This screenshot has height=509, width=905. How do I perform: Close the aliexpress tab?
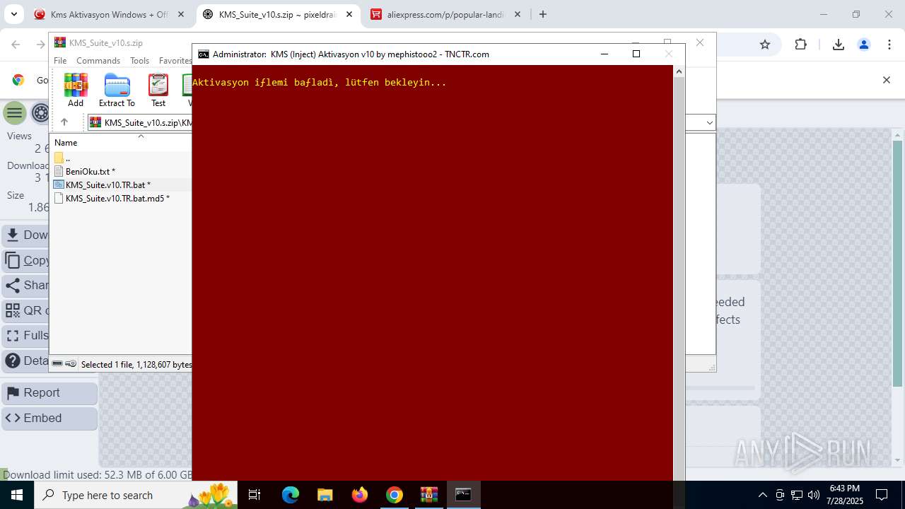518,14
